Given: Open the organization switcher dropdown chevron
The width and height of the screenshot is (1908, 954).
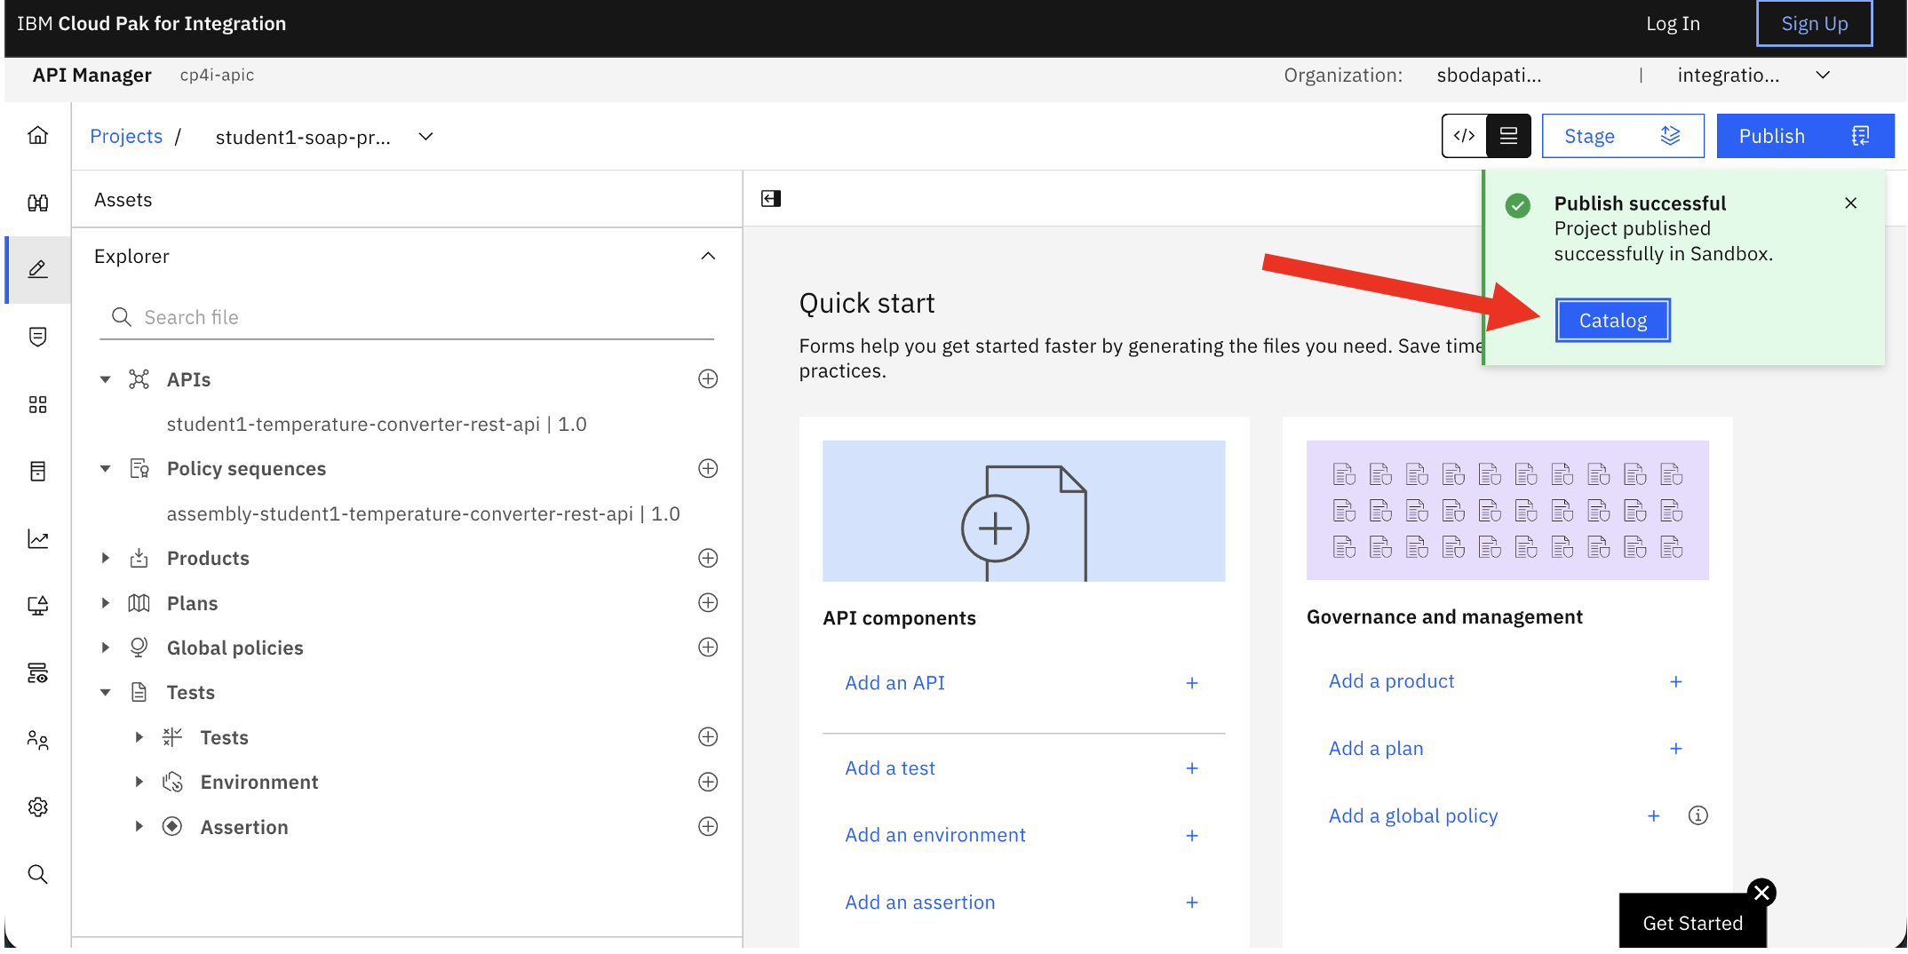Looking at the screenshot, I should tap(1823, 76).
